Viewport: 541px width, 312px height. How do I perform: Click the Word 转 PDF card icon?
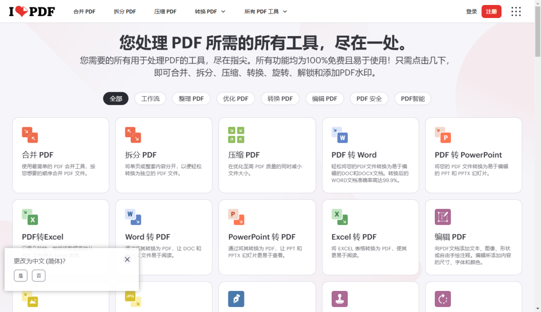[x=133, y=217]
